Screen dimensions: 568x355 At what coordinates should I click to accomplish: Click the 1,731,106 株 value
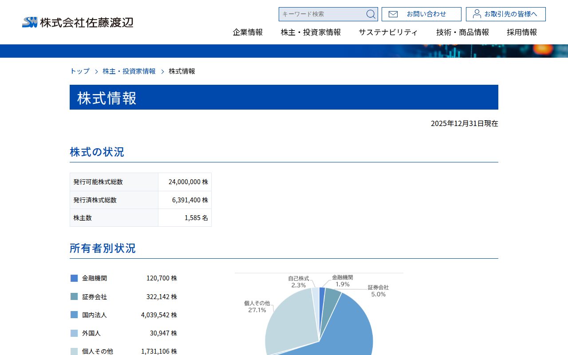tap(159, 351)
